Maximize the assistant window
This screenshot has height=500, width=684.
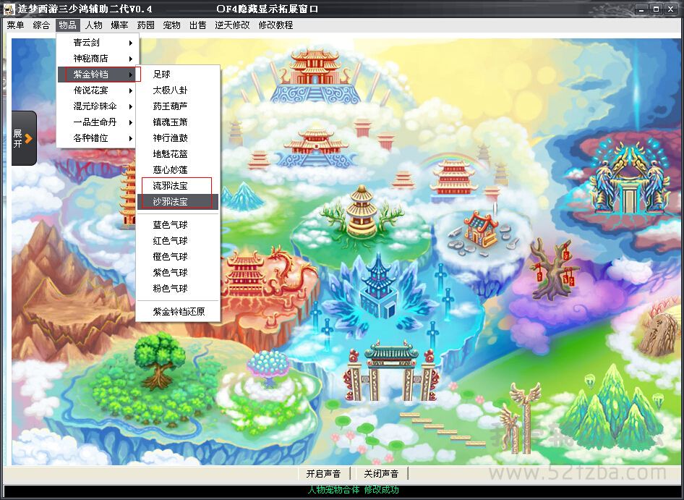pyautogui.click(x=656, y=9)
